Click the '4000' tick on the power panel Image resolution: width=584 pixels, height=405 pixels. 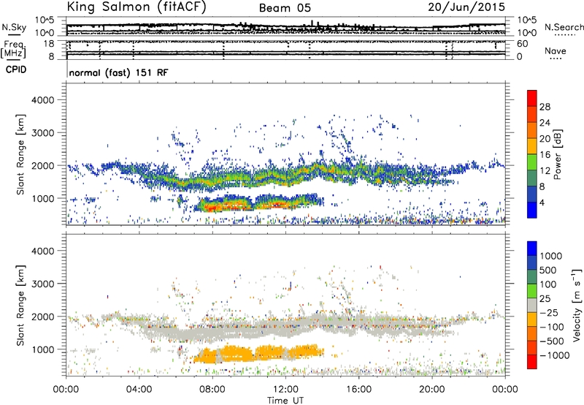point(42,100)
